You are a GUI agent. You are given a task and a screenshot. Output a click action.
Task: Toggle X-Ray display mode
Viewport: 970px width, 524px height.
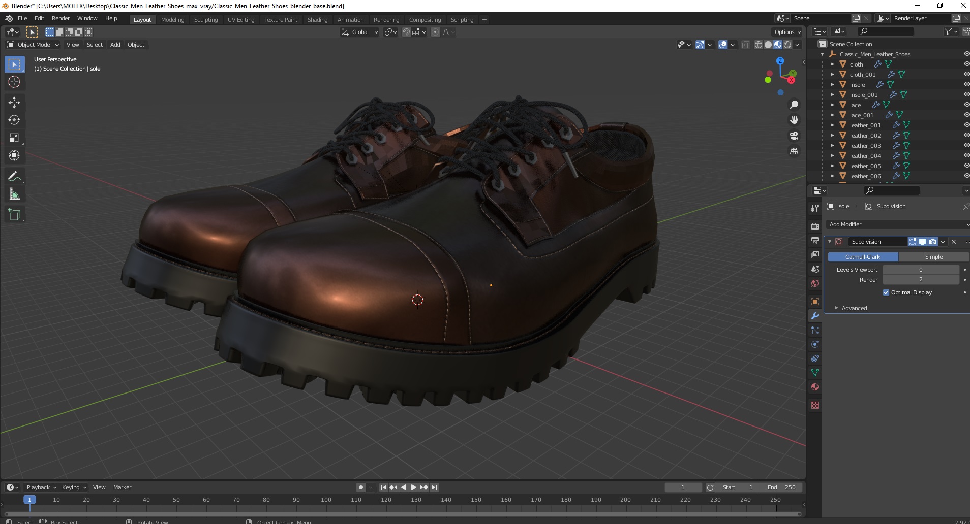pos(745,45)
